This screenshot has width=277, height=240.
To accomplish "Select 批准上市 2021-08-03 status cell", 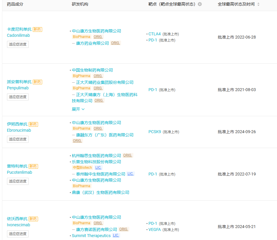I will click(237, 90).
